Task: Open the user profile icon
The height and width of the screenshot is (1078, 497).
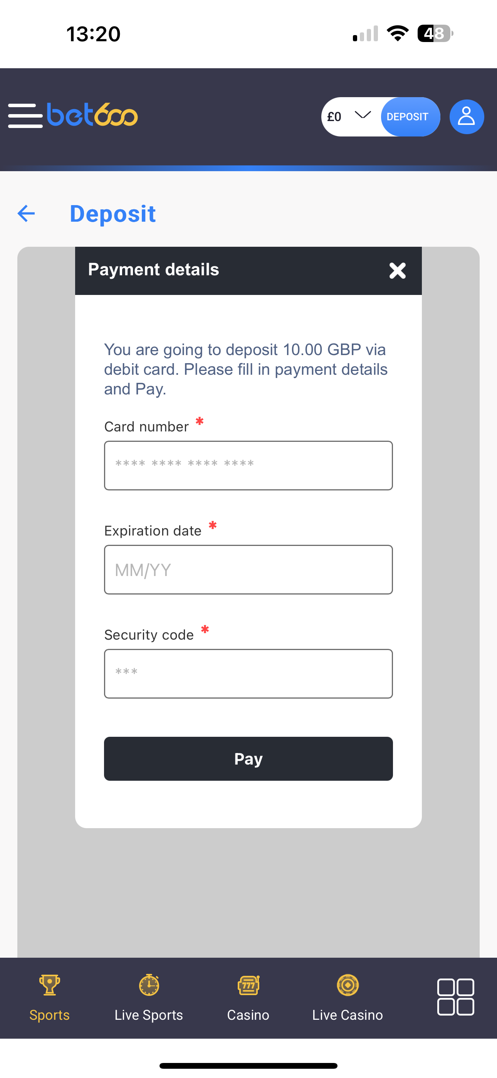Action: point(467,116)
